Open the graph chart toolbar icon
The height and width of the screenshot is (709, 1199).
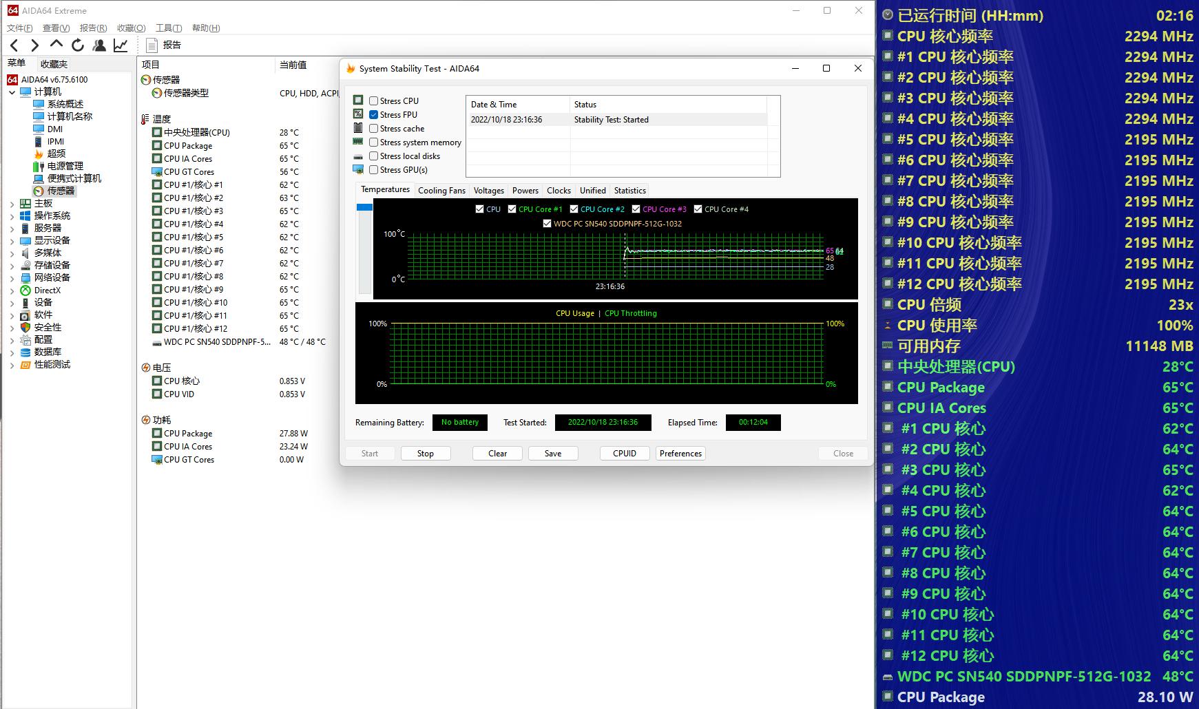click(121, 45)
